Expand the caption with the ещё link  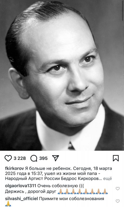coord(107,179)
